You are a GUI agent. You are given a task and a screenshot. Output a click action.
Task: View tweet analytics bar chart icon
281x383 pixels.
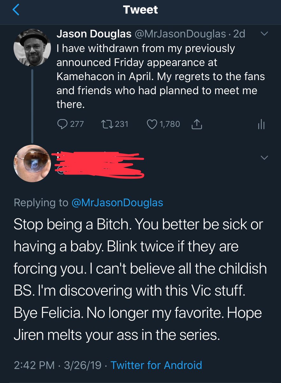[261, 124]
